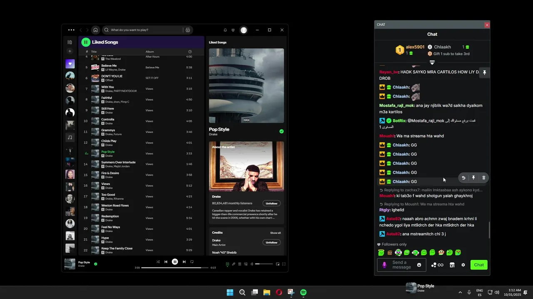Click the Views album cover art

pyautogui.click(x=247, y=86)
